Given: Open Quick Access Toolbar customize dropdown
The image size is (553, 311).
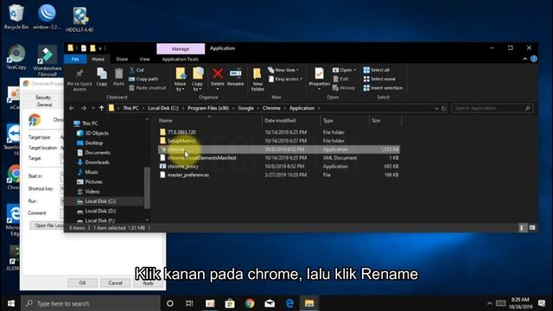Looking at the screenshot, I should (100, 48).
